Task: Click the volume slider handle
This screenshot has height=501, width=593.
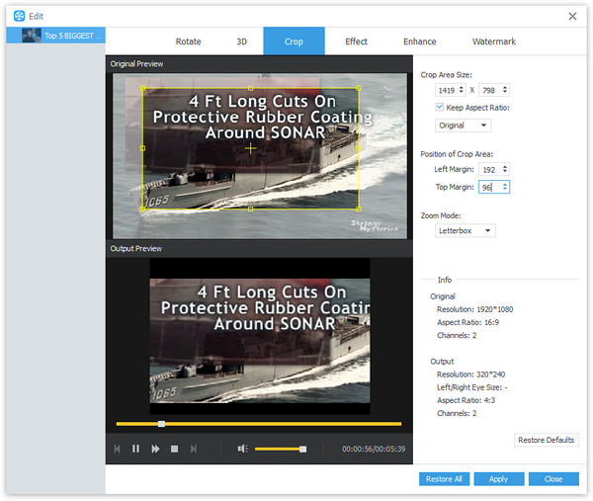Action: click(303, 449)
